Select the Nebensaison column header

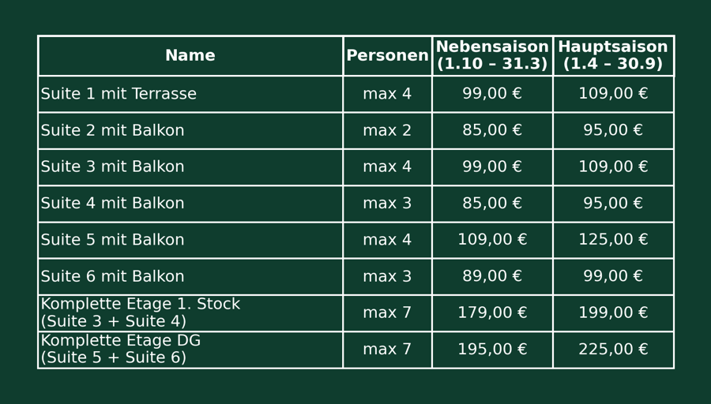pos(492,56)
